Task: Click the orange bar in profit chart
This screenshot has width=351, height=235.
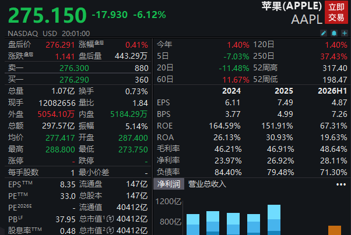Action: pyautogui.click(x=335, y=230)
